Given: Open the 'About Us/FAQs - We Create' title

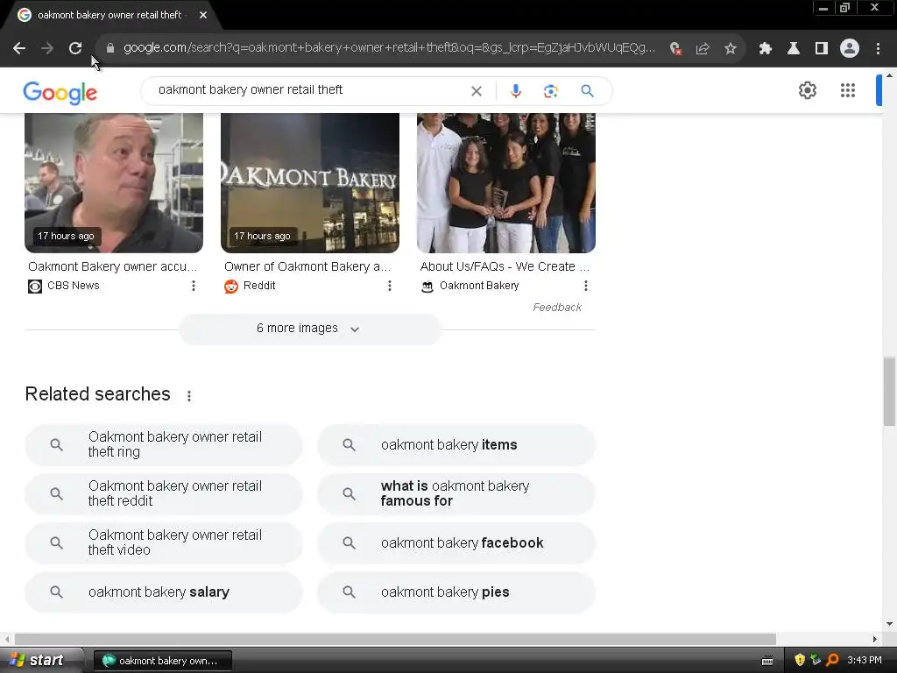Looking at the screenshot, I should click(x=505, y=266).
